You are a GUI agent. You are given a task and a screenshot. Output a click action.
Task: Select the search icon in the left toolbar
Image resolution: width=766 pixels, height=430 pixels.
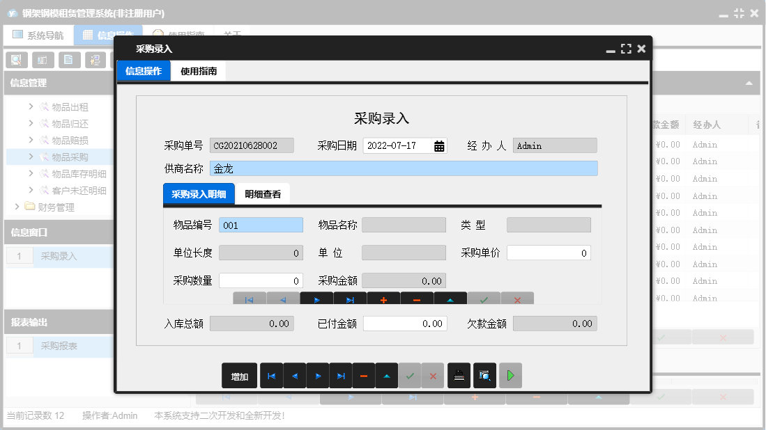pyautogui.click(x=15, y=60)
